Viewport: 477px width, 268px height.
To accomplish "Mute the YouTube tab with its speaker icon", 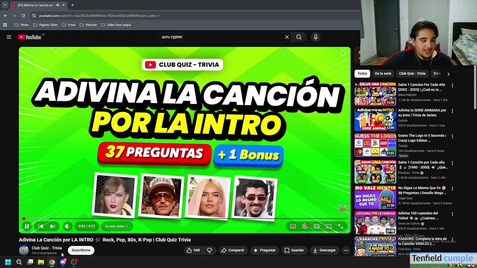I will (57, 5).
